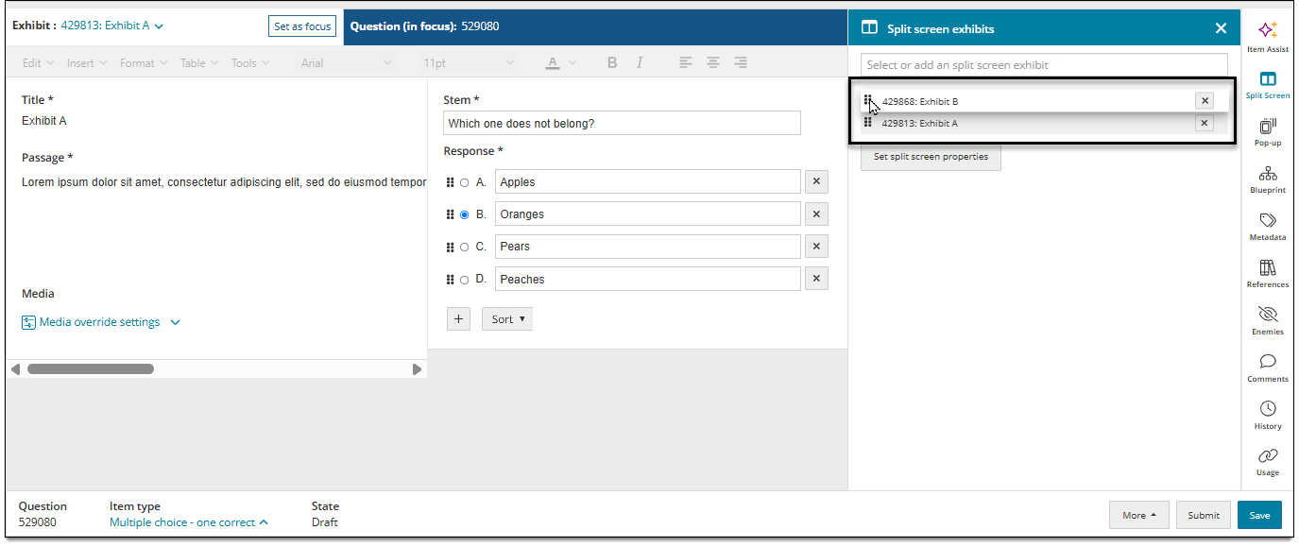Click the exhibit horizontal scrollbar
The width and height of the screenshot is (1299, 547).
coord(91,369)
